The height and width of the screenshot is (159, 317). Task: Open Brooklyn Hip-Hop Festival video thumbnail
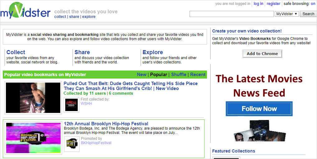point(33,138)
